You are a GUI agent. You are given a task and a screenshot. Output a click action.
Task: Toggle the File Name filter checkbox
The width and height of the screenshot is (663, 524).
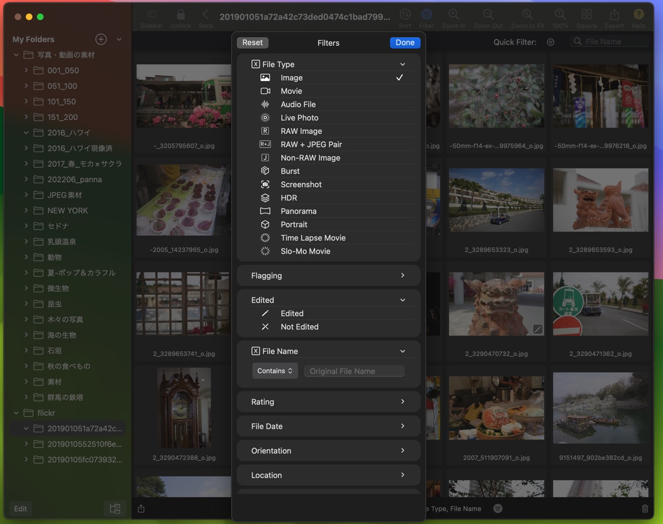click(x=256, y=351)
